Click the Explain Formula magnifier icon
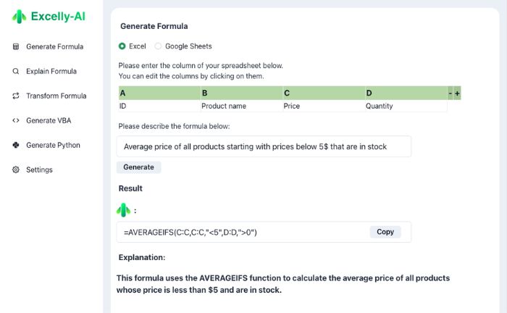This screenshot has height=313, width=507. tap(16, 71)
